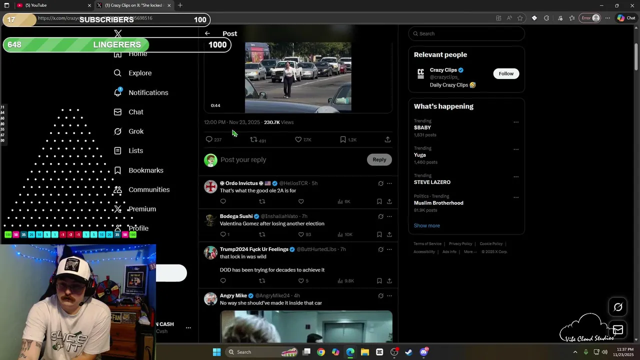The image size is (640, 360).
Task: Open a new browser tab
Action: [180, 5]
